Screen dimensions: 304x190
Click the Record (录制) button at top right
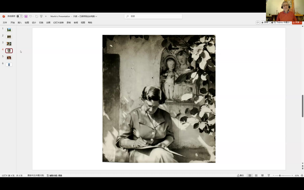265,22
